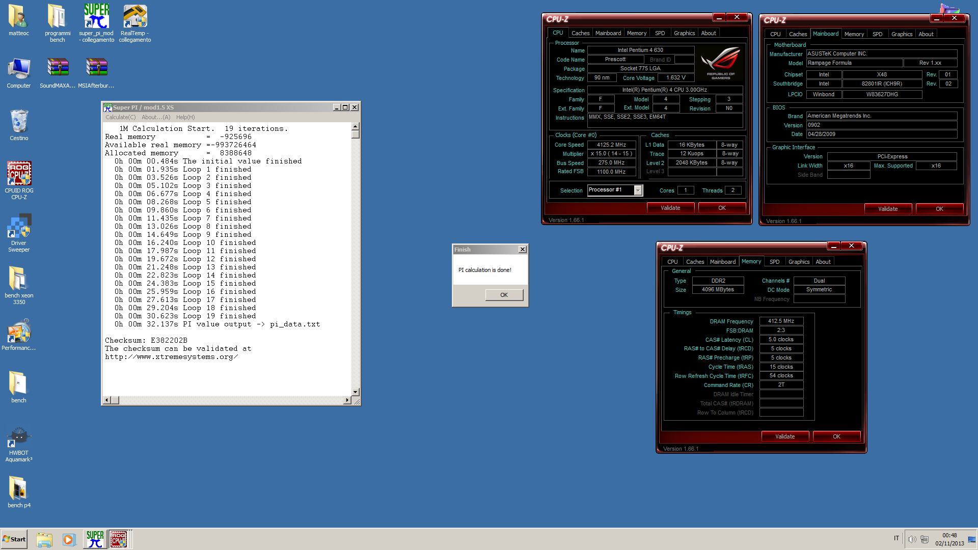Launch HWBOT Aquamark3 desktop icon

pos(19,444)
